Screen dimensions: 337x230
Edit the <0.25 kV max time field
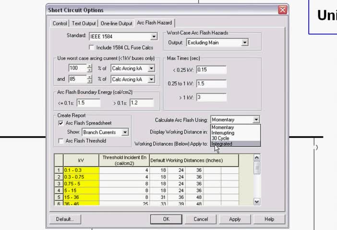211,70
